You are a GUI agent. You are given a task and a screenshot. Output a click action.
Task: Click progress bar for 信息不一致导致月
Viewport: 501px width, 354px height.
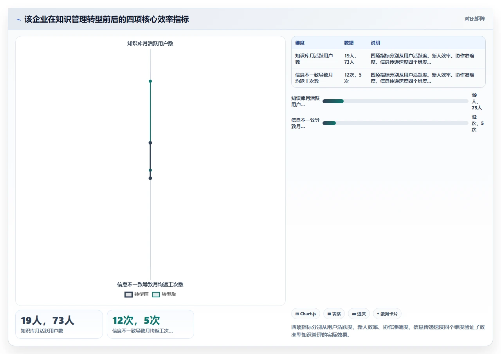point(395,123)
